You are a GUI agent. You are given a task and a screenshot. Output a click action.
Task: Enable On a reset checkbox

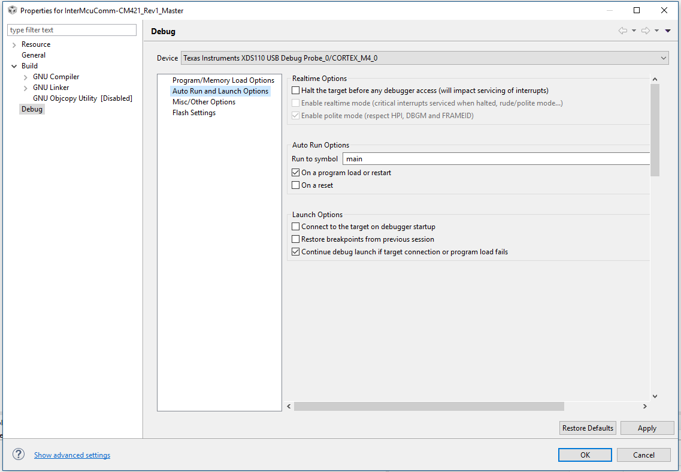[296, 185]
